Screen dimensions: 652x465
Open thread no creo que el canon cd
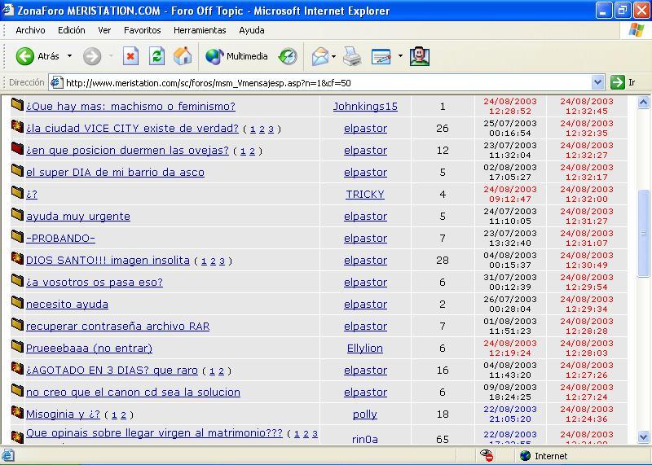pyautogui.click(x=133, y=393)
